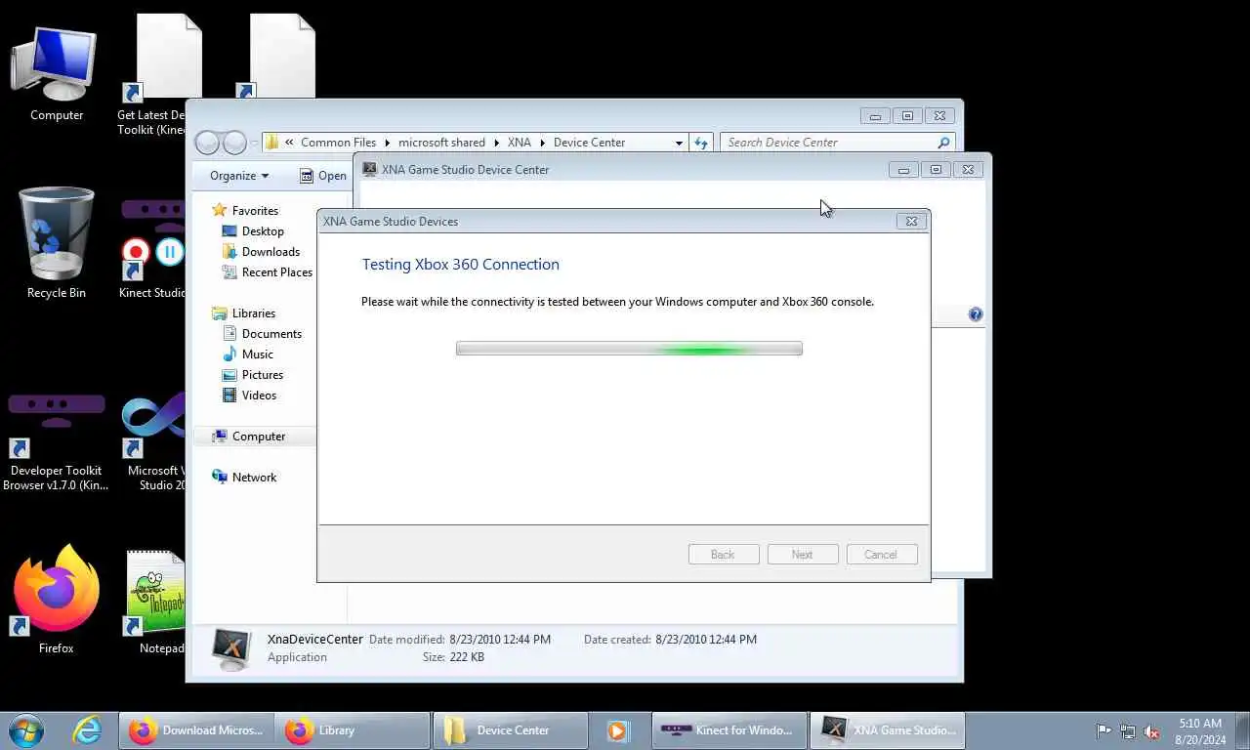This screenshot has width=1250, height=750.
Task: Select Downloads under Favorites
Action: tap(271, 252)
